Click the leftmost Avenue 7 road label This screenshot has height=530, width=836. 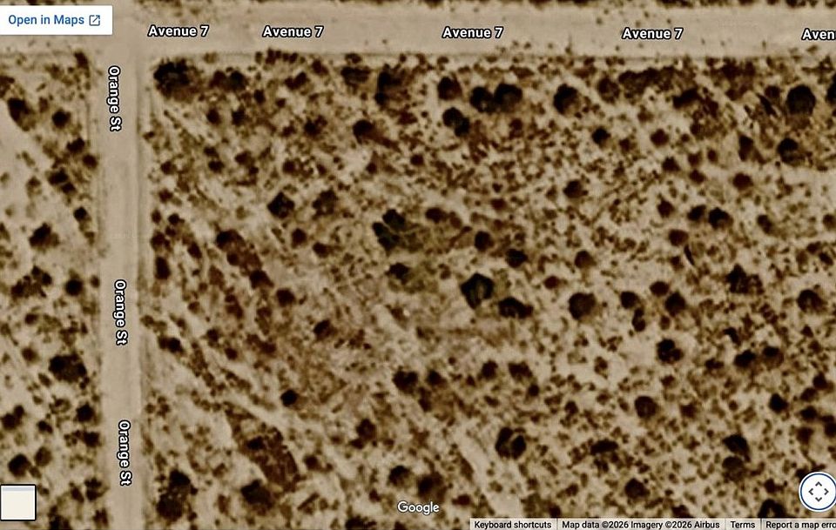[178, 30]
